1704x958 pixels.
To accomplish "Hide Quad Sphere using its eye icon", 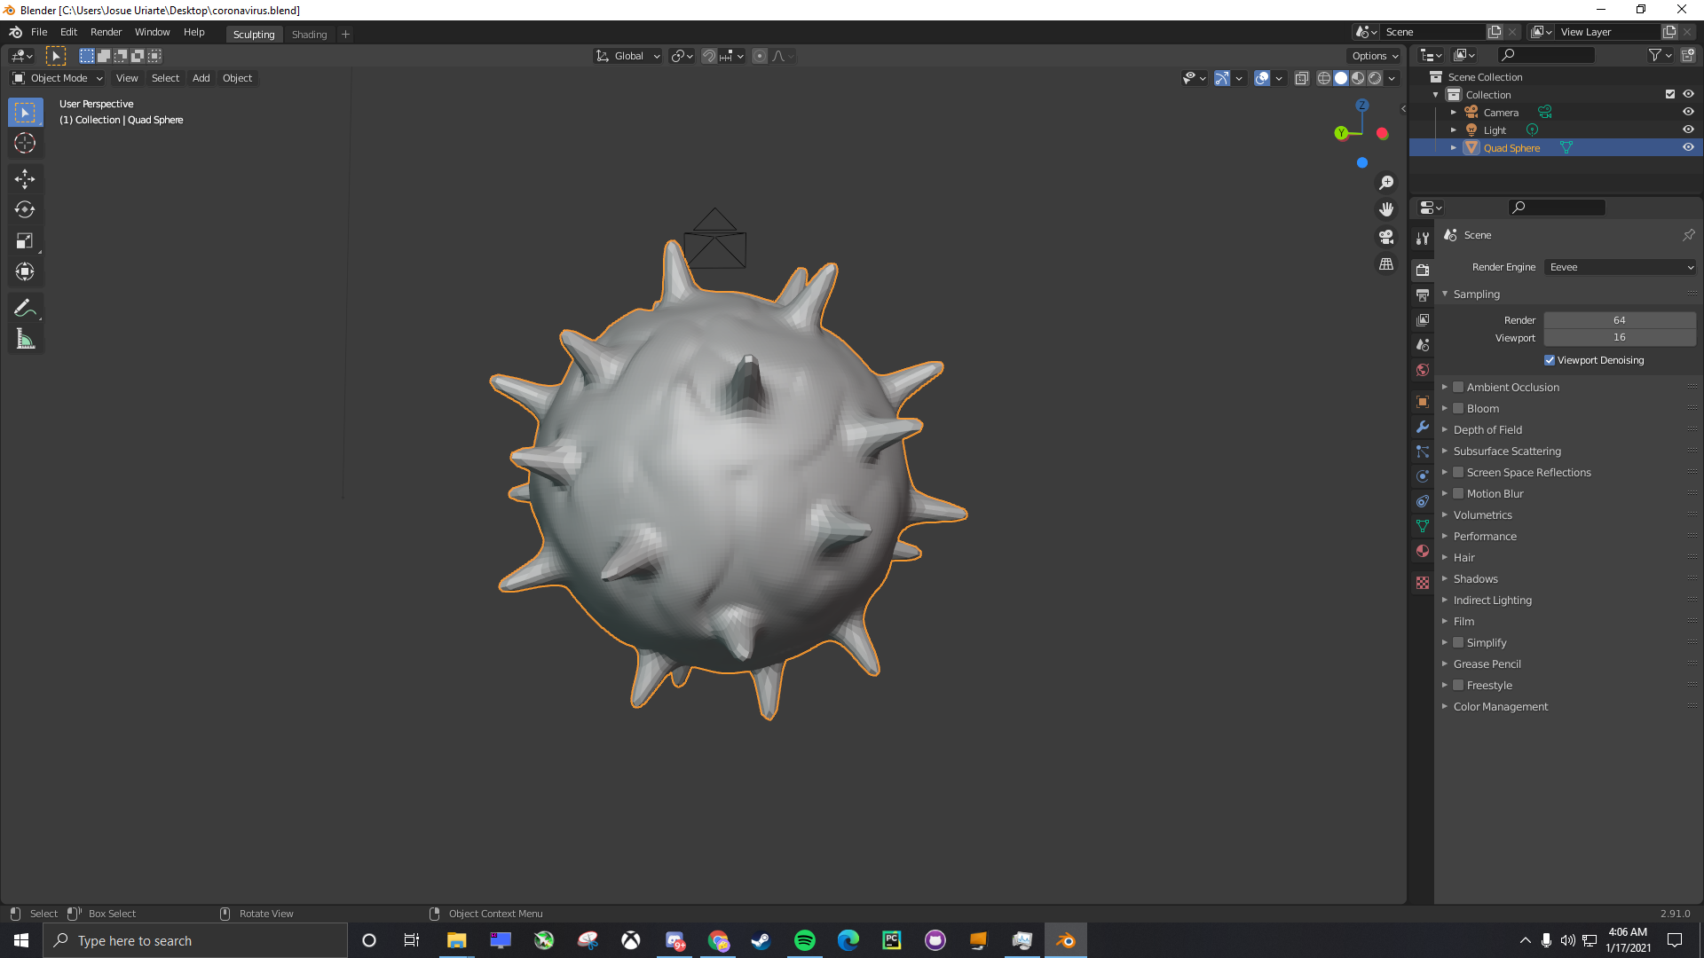I will (x=1688, y=148).
